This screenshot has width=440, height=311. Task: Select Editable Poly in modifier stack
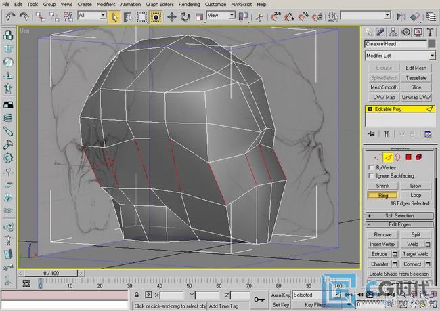pyautogui.click(x=400, y=109)
